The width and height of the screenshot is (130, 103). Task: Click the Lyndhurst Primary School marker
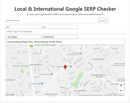(81, 53)
